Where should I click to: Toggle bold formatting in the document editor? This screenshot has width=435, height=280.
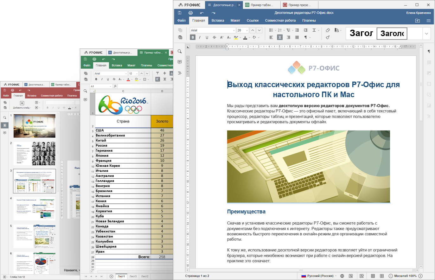click(x=193, y=37)
